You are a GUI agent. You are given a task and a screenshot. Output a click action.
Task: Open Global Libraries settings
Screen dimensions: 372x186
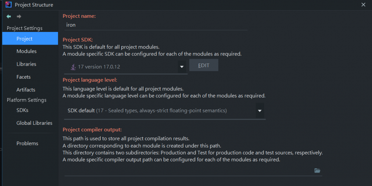point(35,123)
